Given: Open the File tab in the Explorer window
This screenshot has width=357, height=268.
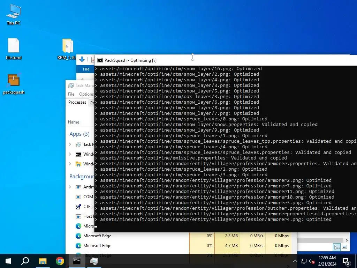Looking at the screenshot, I should point(86,69).
